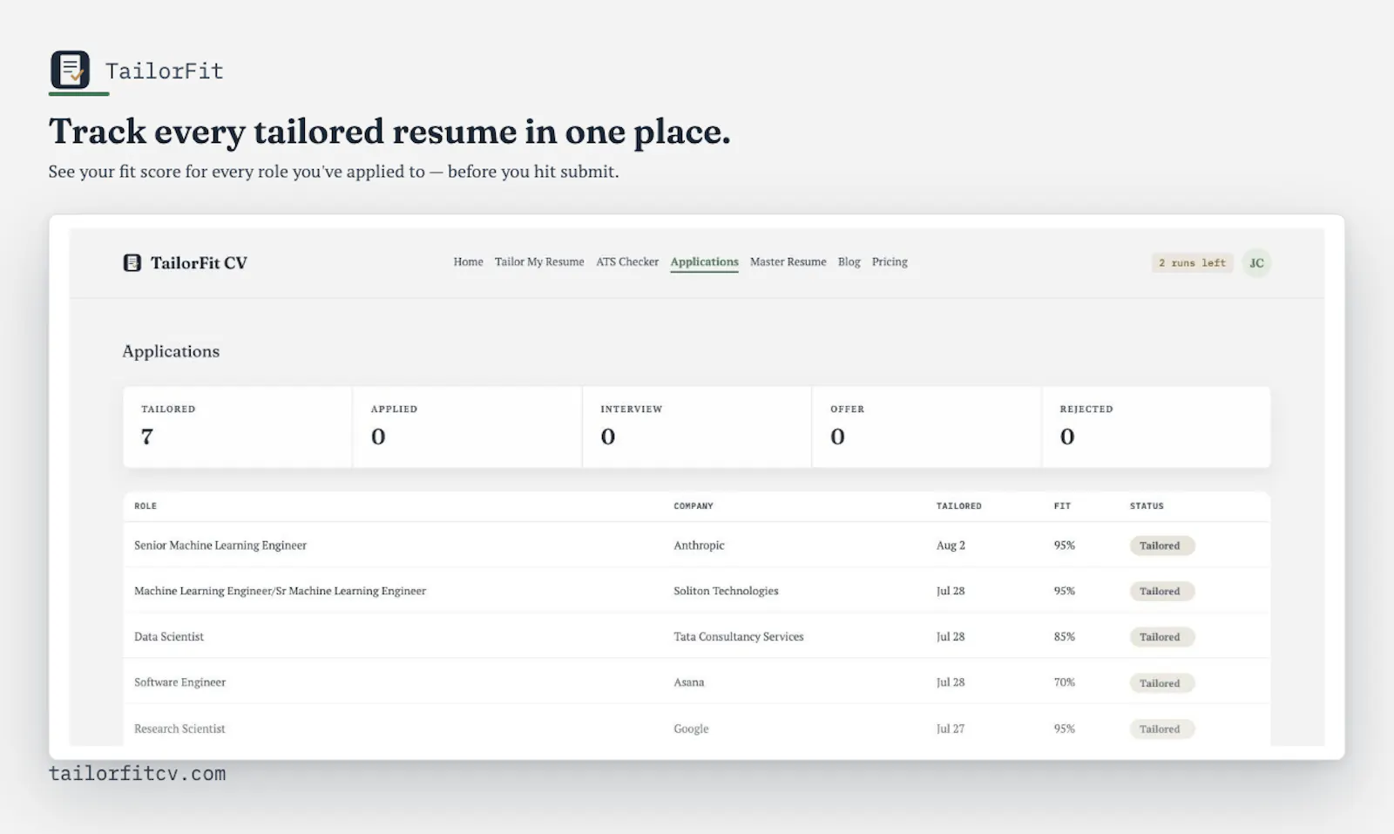This screenshot has width=1394, height=834.
Task: Click the Tailored status badge for Google
Action: [1161, 729]
